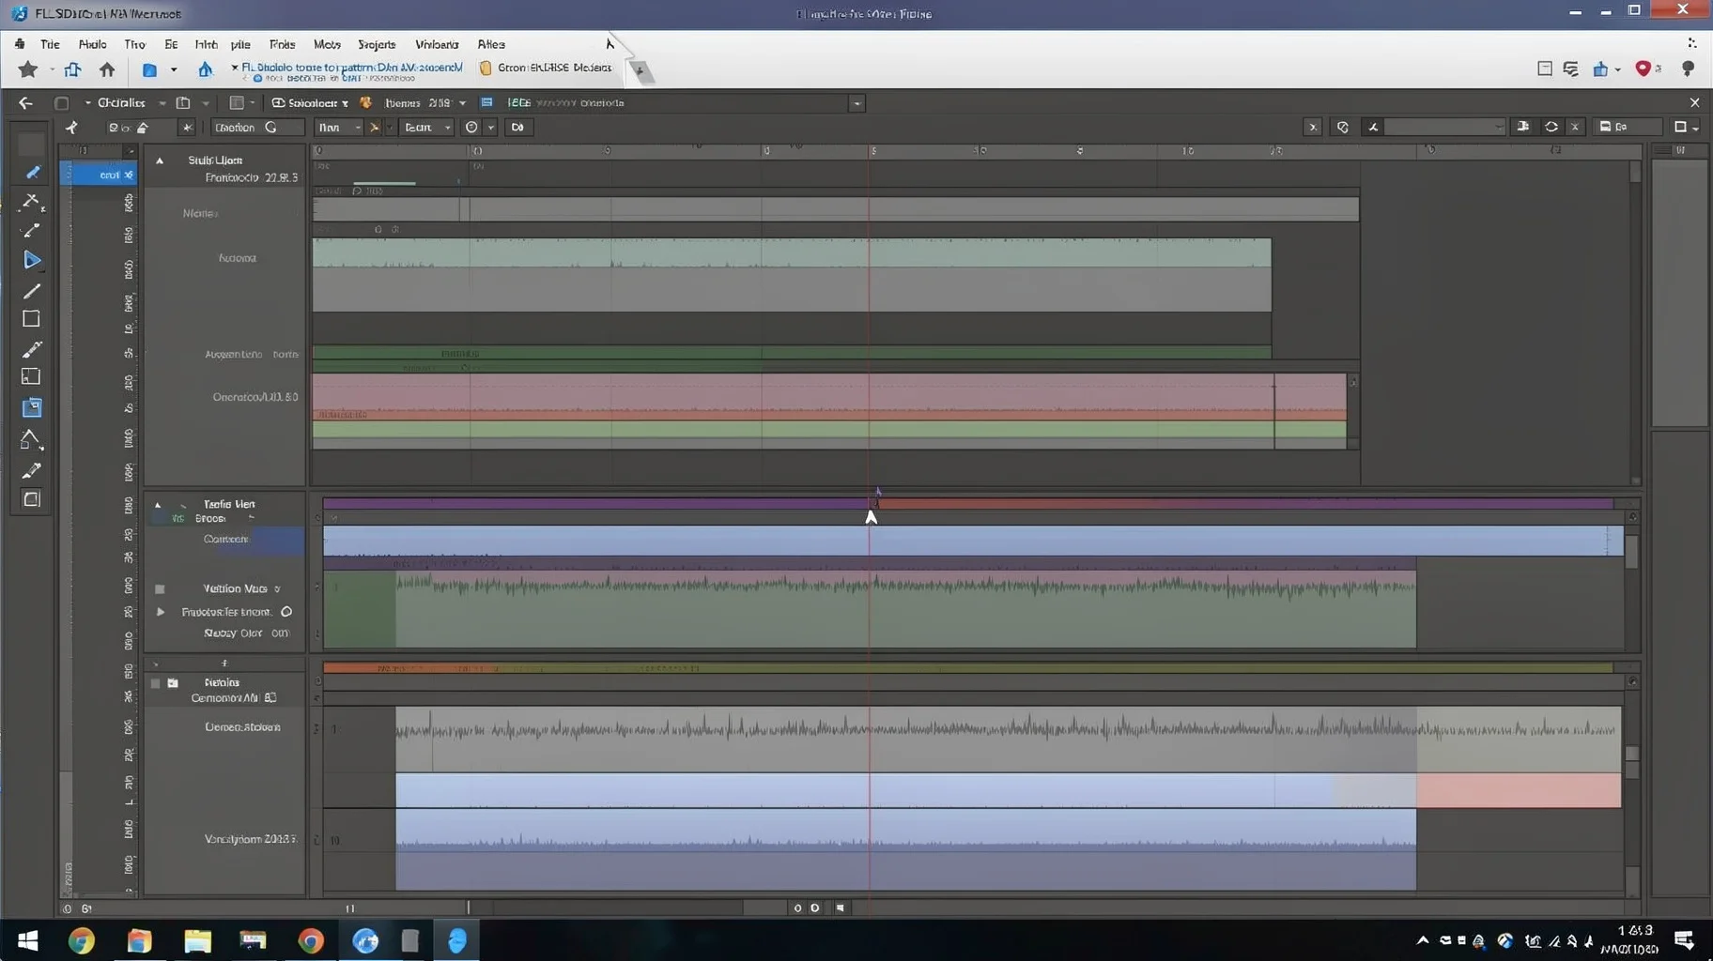Click the blue basket icon at top right
This screenshot has width=1713, height=961.
pos(1600,69)
